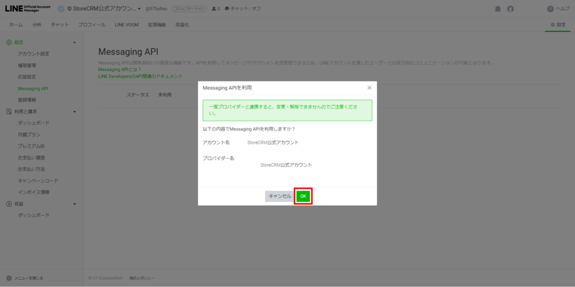Collapse the 利用と請求 sidebar section
Viewport: 575px width, 287px height.
(x=75, y=112)
